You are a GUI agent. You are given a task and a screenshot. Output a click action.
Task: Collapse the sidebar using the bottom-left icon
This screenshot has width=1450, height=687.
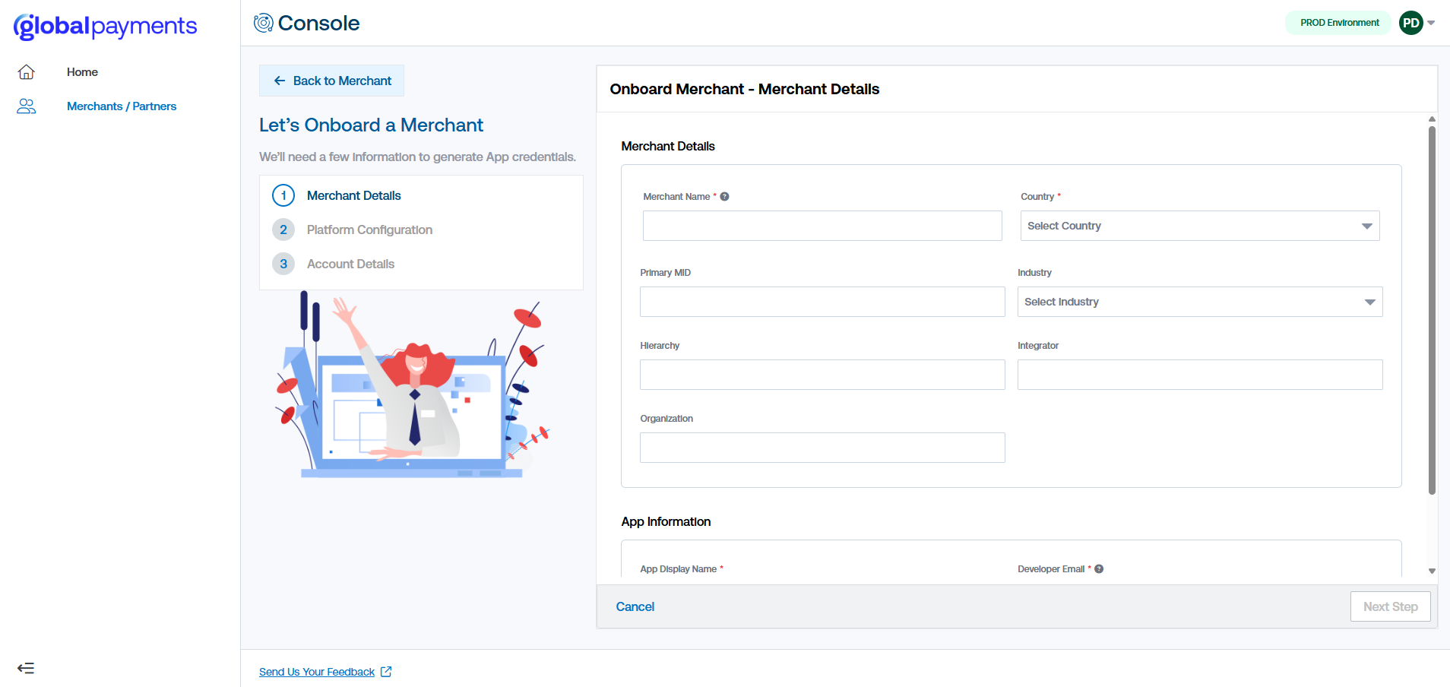point(26,669)
